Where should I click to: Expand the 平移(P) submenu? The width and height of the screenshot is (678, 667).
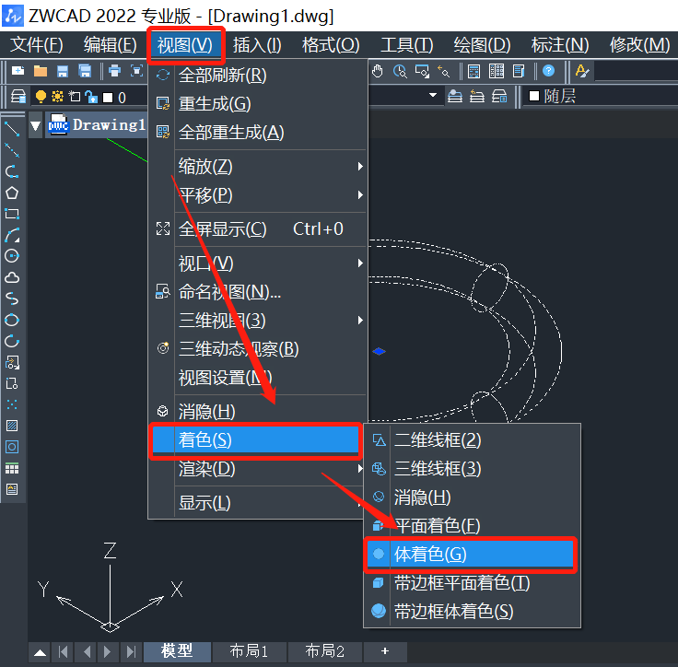(x=258, y=195)
